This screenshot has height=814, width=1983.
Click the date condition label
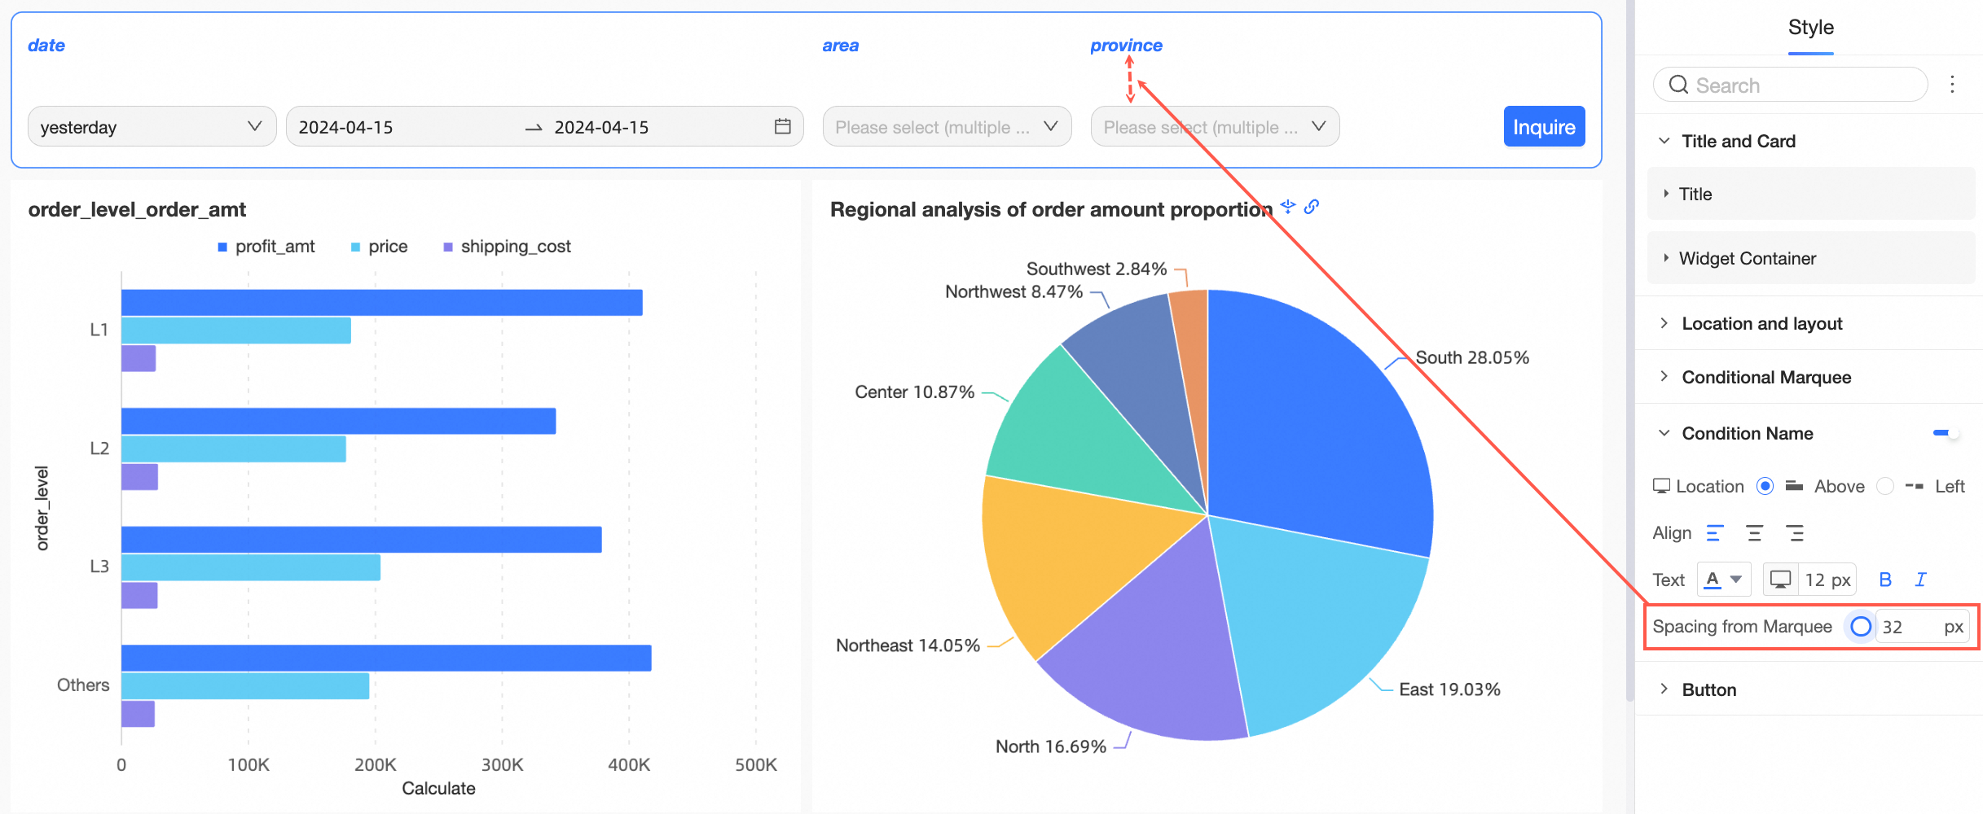46,46
